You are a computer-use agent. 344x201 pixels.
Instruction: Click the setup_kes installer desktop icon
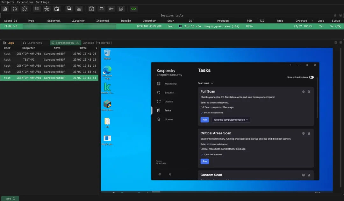107,105
